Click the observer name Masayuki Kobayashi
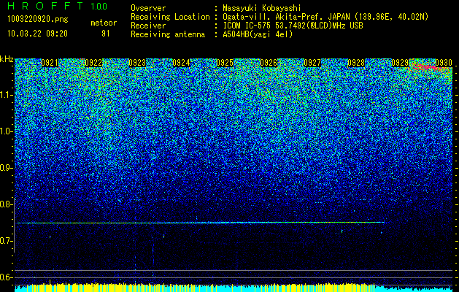 [x=262, y=9]
